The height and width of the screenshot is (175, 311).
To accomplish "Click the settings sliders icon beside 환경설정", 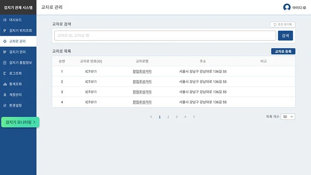I will click(5, 106).
